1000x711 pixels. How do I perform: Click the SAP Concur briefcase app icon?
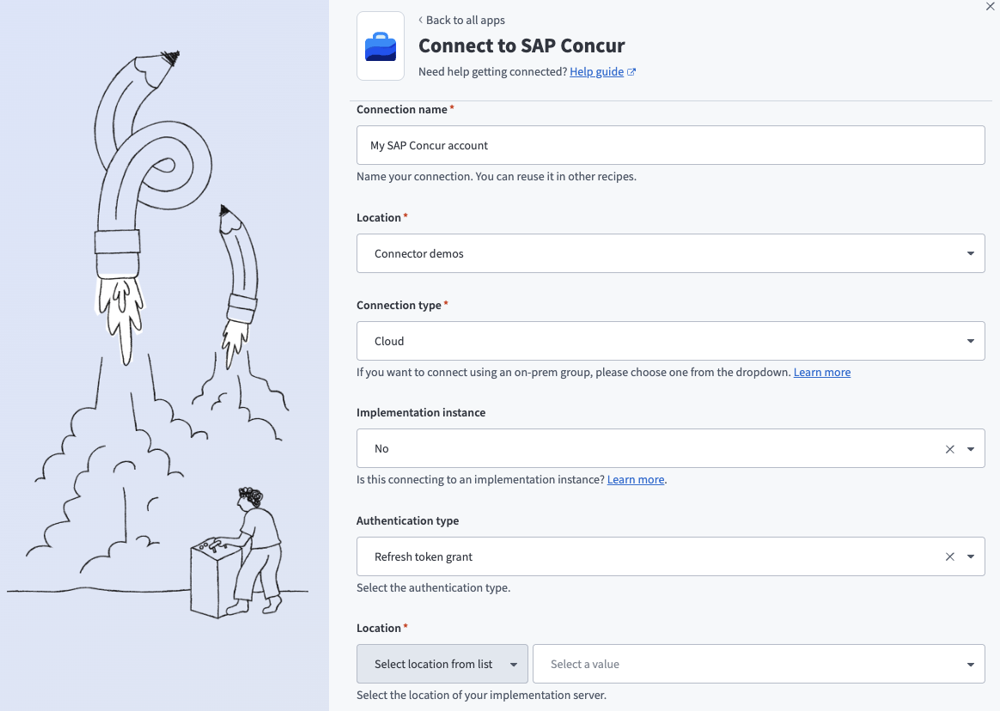tap(380, 46)
